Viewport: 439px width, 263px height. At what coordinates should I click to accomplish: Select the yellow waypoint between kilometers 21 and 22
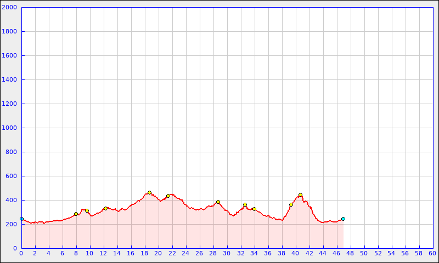coord(168,196)
